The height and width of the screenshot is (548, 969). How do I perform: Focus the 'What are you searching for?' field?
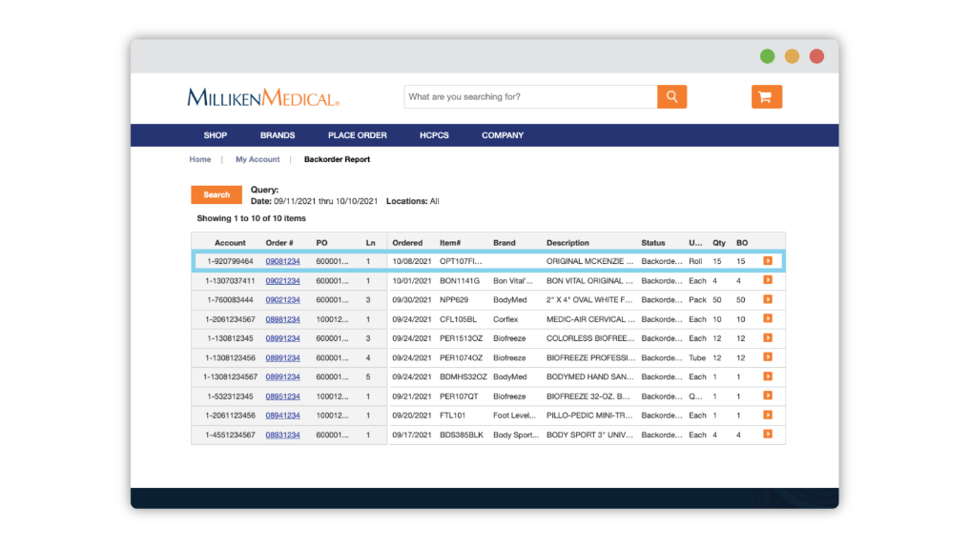point(530,96)
